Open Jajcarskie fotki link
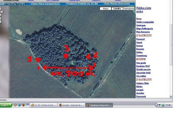This screenshot has width=178, height=133. pos(143,73)
